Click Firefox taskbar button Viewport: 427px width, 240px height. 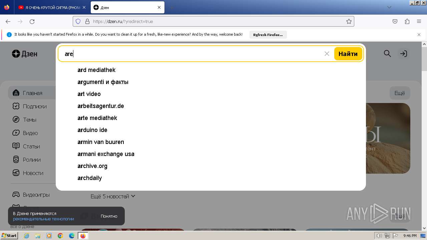tap(83, 236)
